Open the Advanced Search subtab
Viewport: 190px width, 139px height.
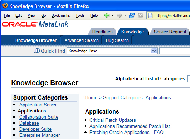82,40
